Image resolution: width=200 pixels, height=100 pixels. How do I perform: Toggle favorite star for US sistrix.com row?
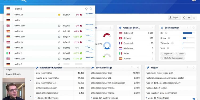(59, 59)
